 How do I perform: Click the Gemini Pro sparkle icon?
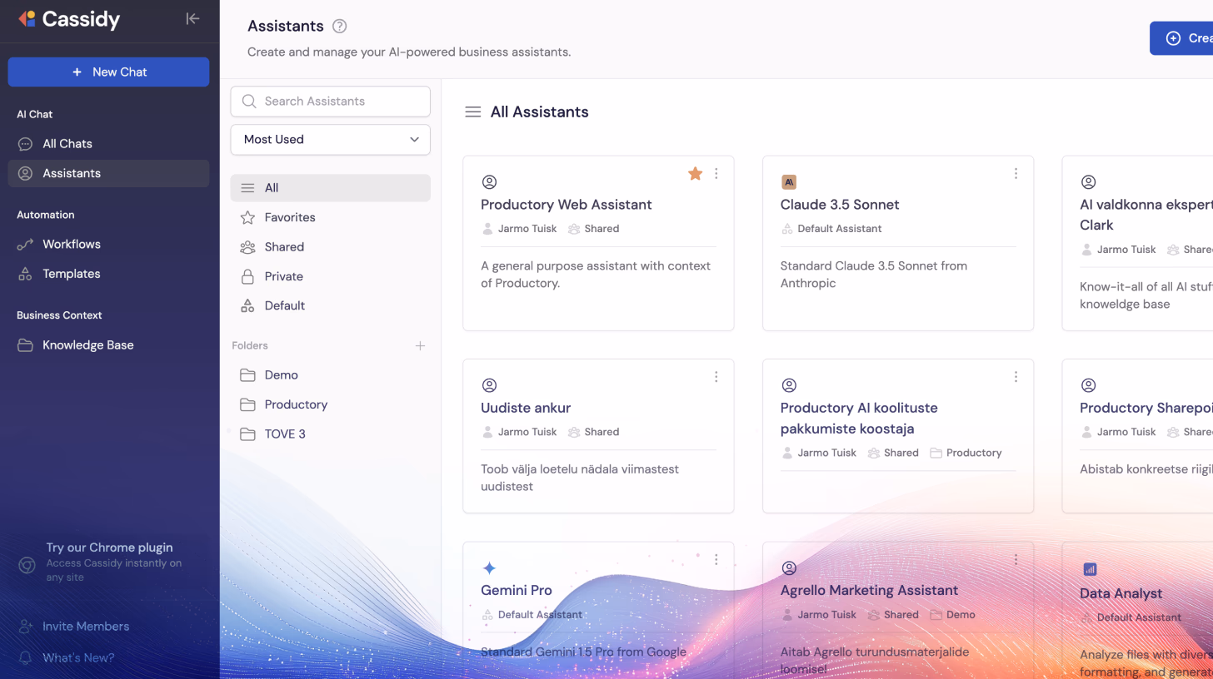coord(489,568)
